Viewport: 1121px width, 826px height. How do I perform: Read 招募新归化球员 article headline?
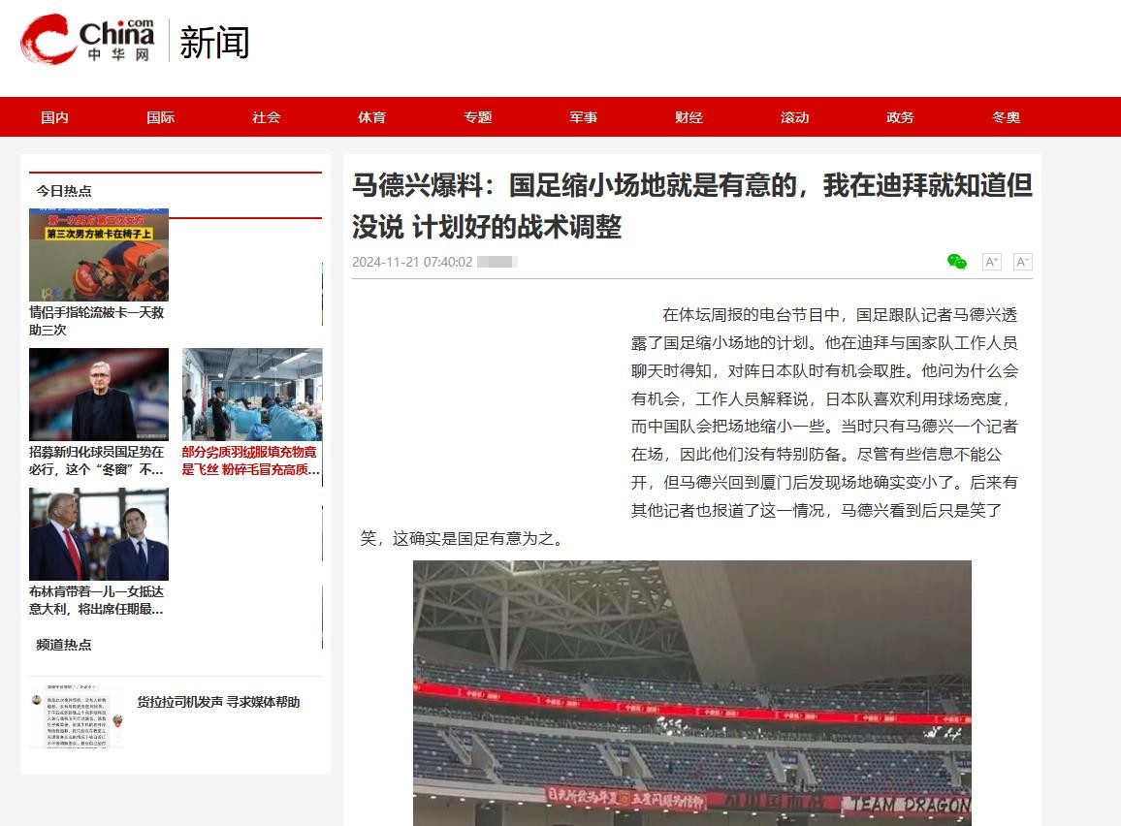pos(97,461)
